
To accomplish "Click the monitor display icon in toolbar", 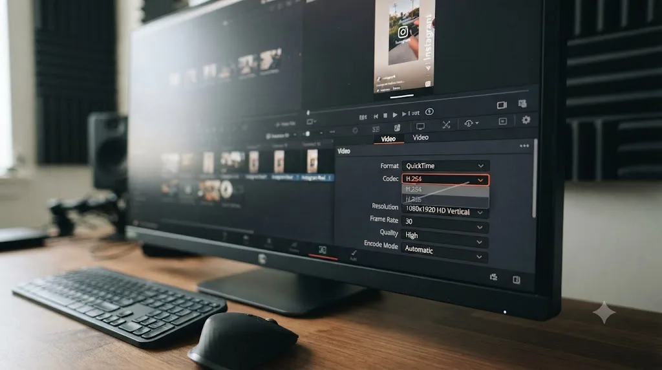I will click(x=420, y=126).
